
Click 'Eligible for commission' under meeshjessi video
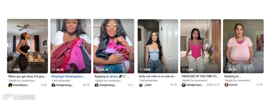click(x=22, y=81)
